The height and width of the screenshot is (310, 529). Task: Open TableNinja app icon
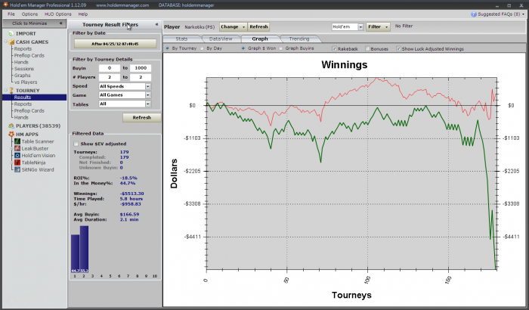click(x=17, y=163)
